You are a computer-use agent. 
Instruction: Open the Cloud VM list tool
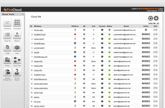(7, 35)
